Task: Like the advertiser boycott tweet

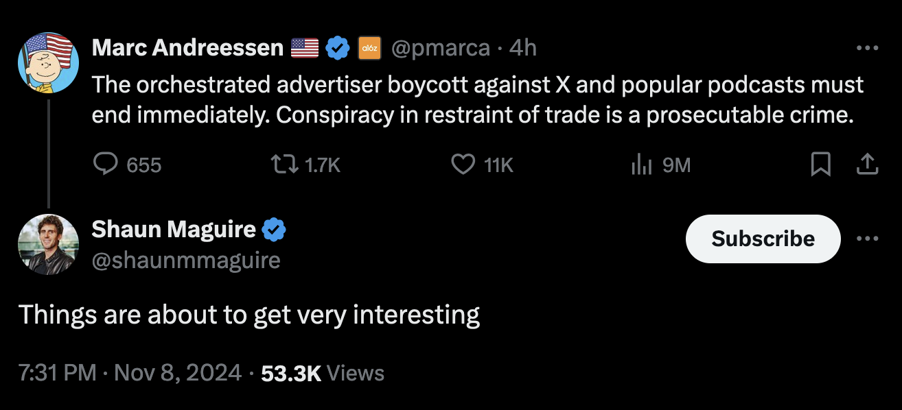Action: click(482, 165)
